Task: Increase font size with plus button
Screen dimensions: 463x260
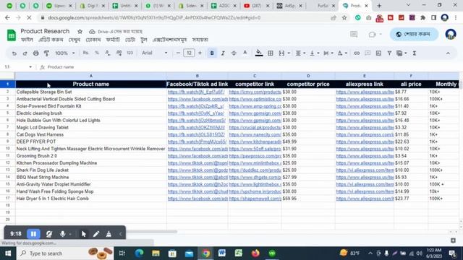Action: coord(200,53)
